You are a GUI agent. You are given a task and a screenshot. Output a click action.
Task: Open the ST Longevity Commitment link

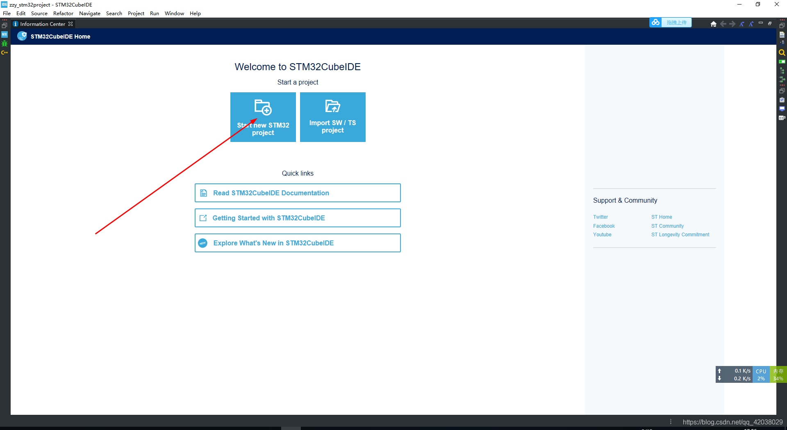click(680, 235)
